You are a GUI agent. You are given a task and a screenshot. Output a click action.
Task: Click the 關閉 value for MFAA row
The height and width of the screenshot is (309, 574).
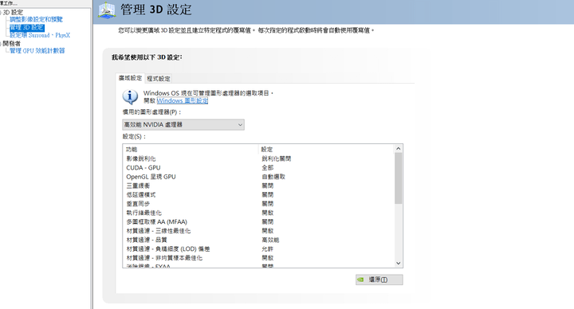tap(268, 222)
